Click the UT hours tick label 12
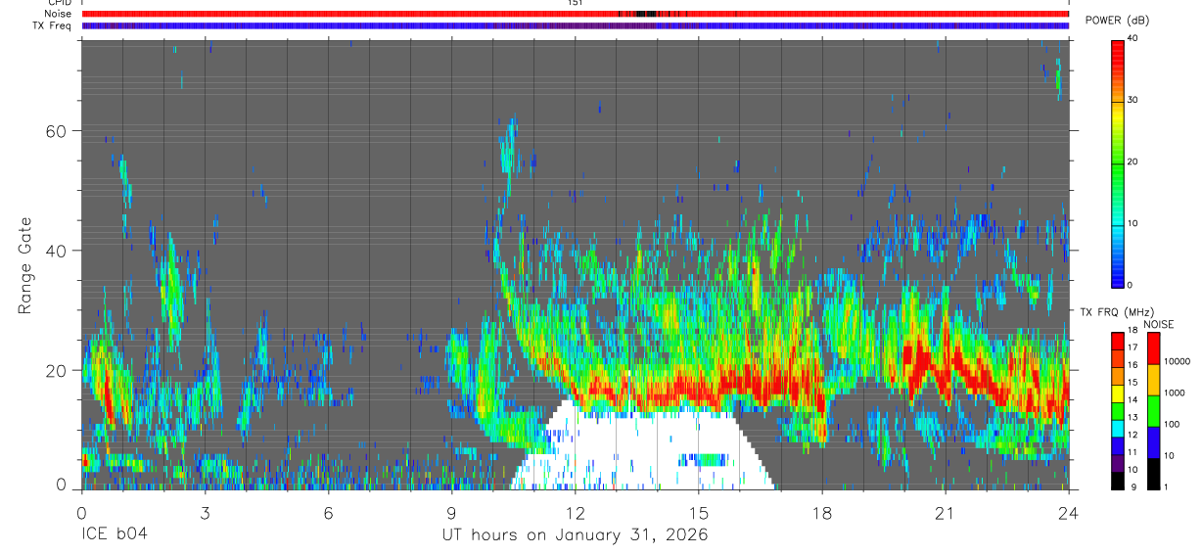Screen dimensions: 1202x555 (575, 513)
